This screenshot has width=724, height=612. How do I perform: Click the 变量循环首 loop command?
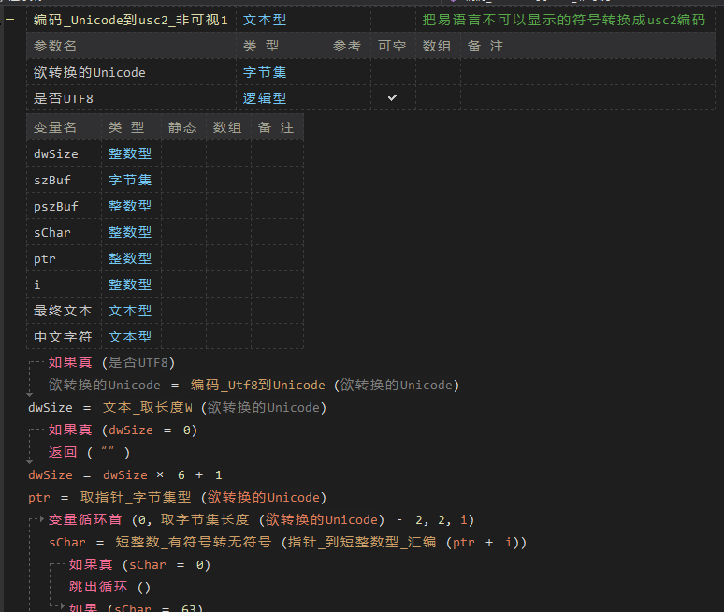click(85, 520)
